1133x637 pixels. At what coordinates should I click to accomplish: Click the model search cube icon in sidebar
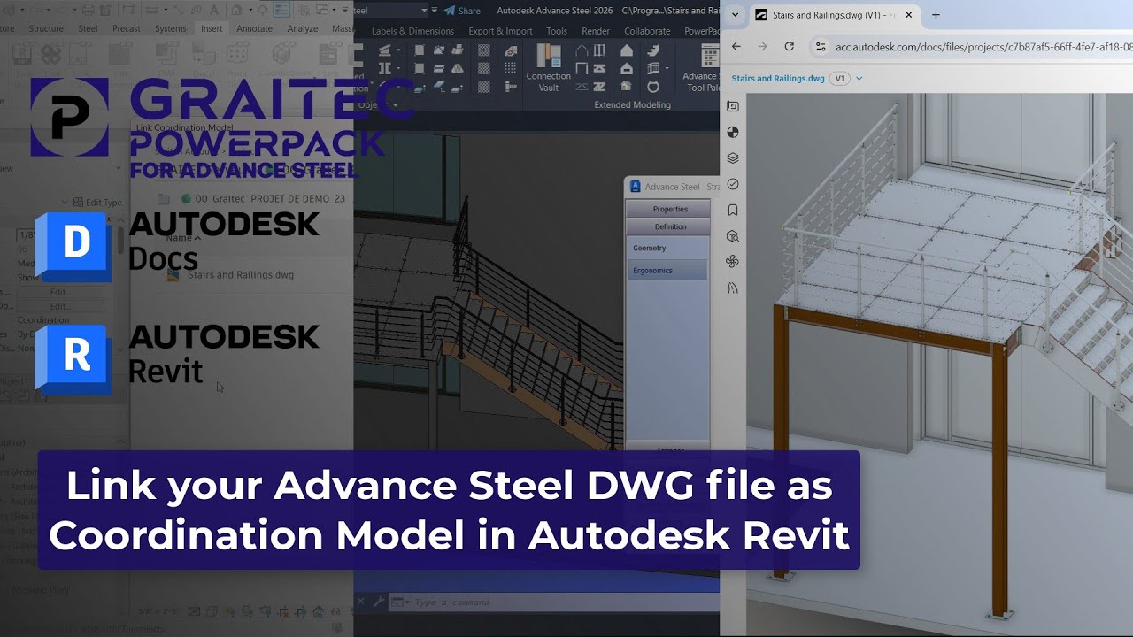point(733,236)
